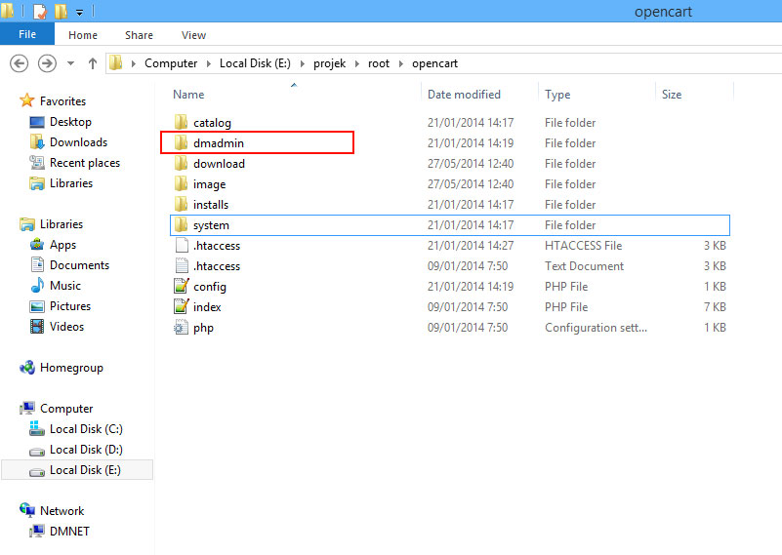
Task: Open the Music library
Action: tap(64, 286)
